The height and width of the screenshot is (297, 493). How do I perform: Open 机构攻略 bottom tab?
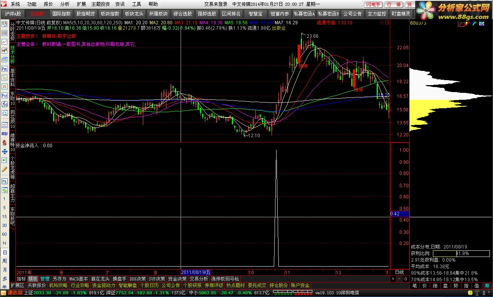click(58, 285)
